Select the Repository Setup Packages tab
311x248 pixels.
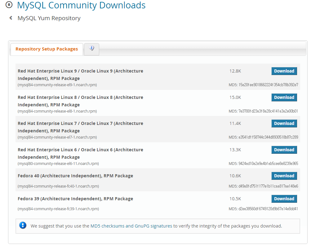47,49
